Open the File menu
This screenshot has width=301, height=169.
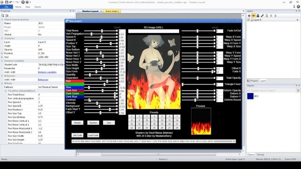coord(7,7)
